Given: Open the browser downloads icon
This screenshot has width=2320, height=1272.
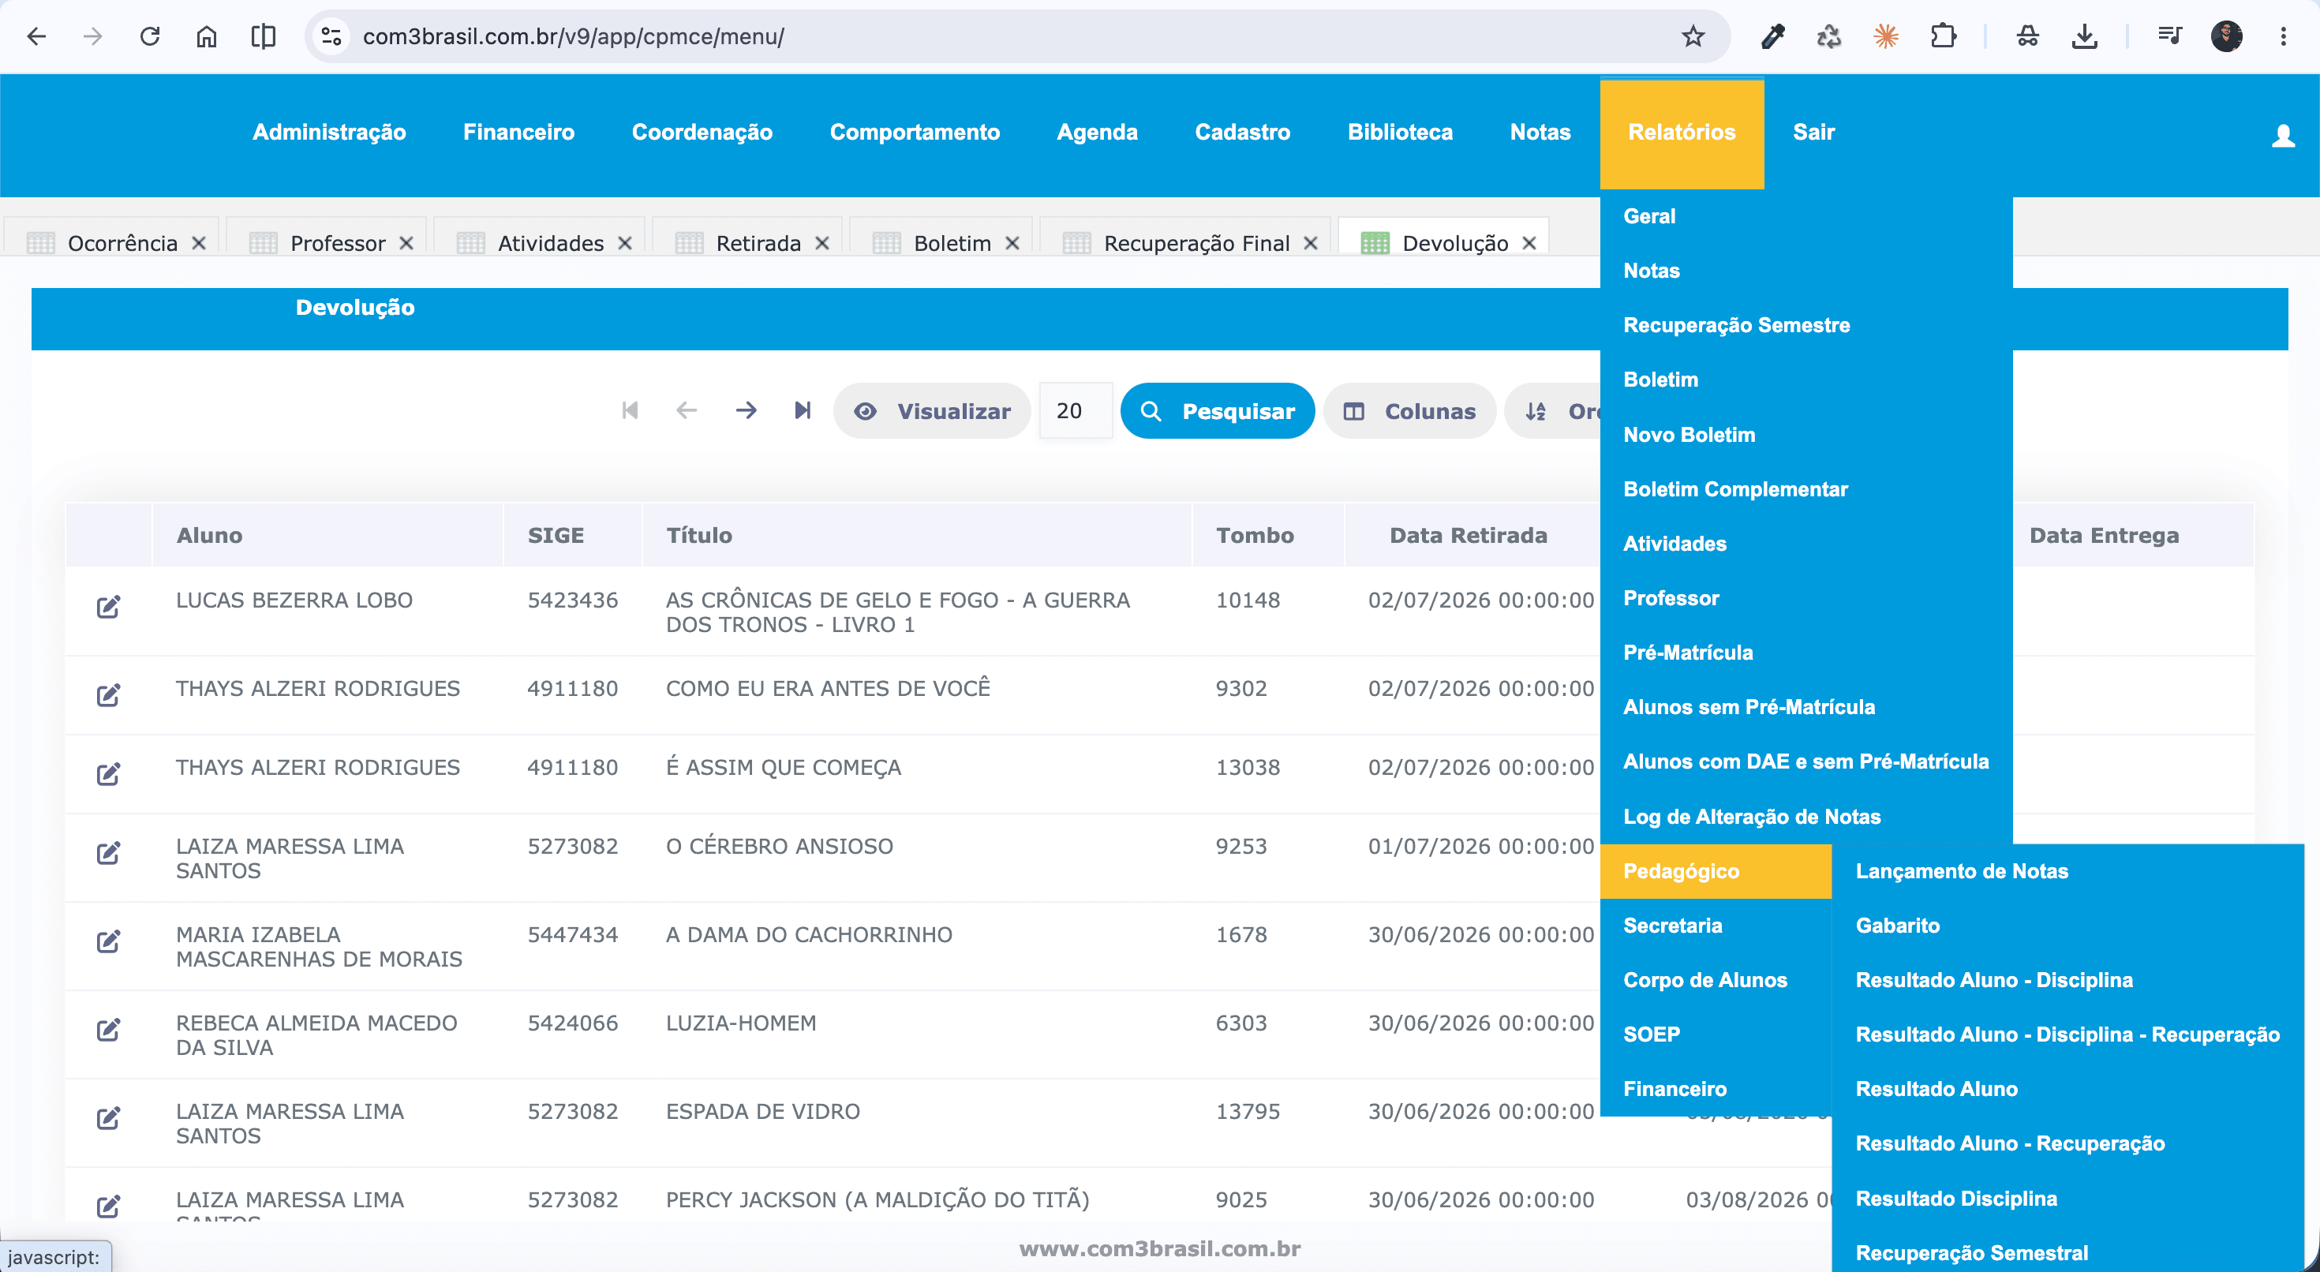Looking at the screenshot, I should pyautogui.click(x=2084, y=36).
